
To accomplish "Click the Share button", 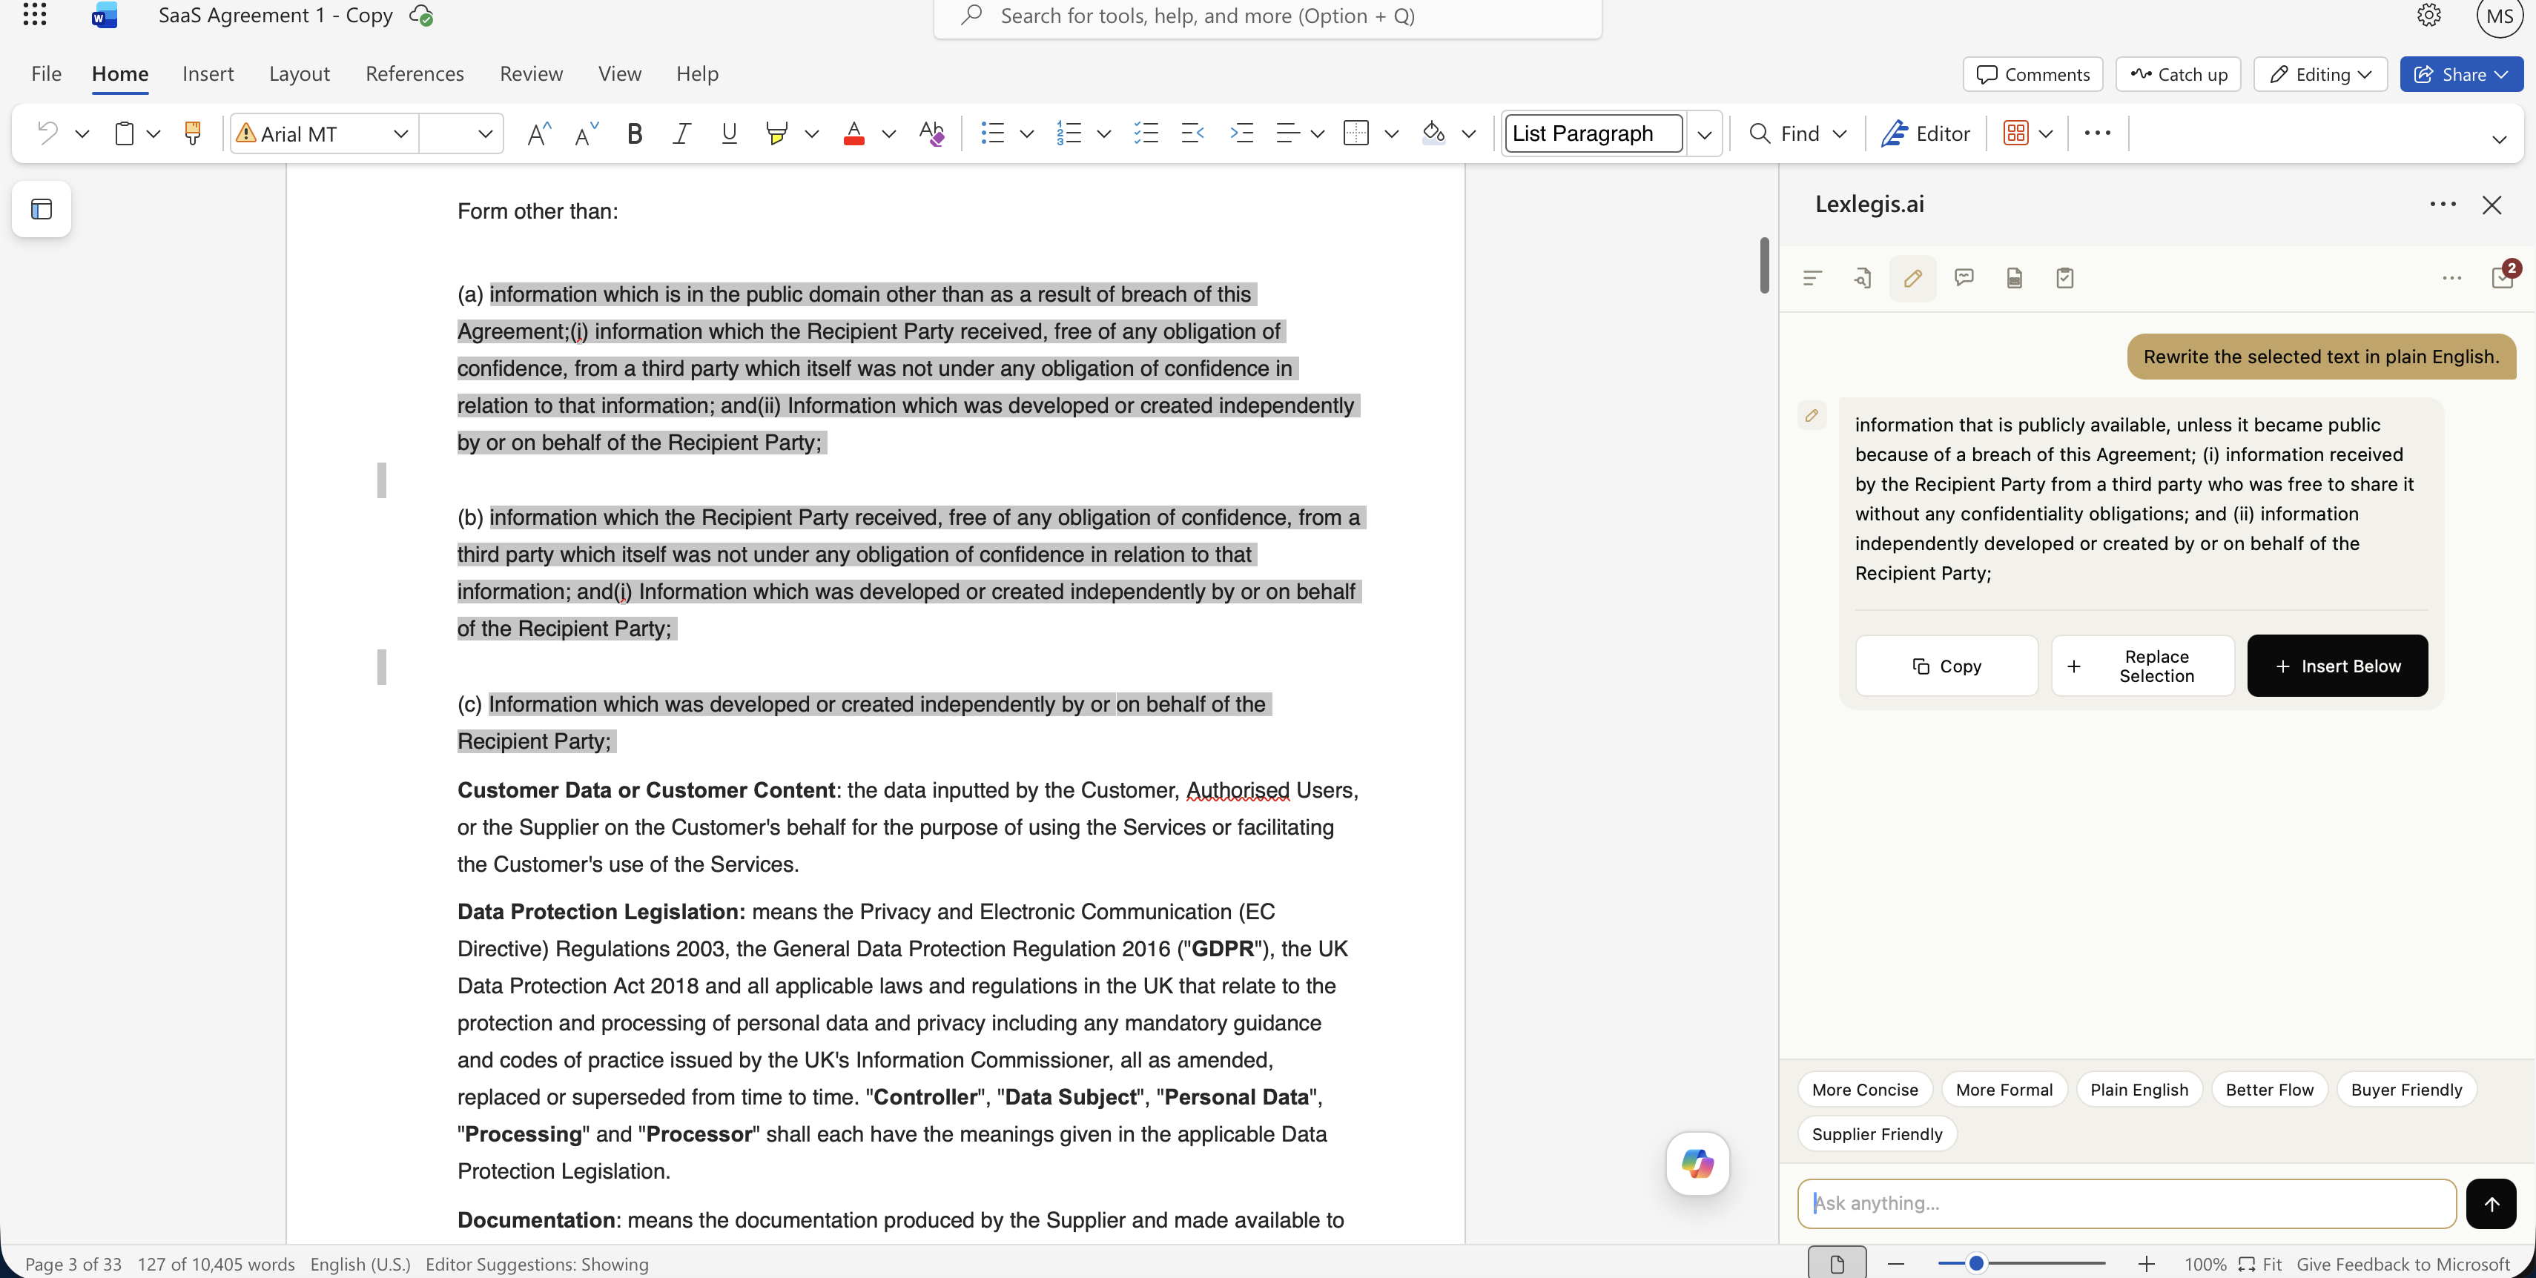I will [x=2460, y=75].
